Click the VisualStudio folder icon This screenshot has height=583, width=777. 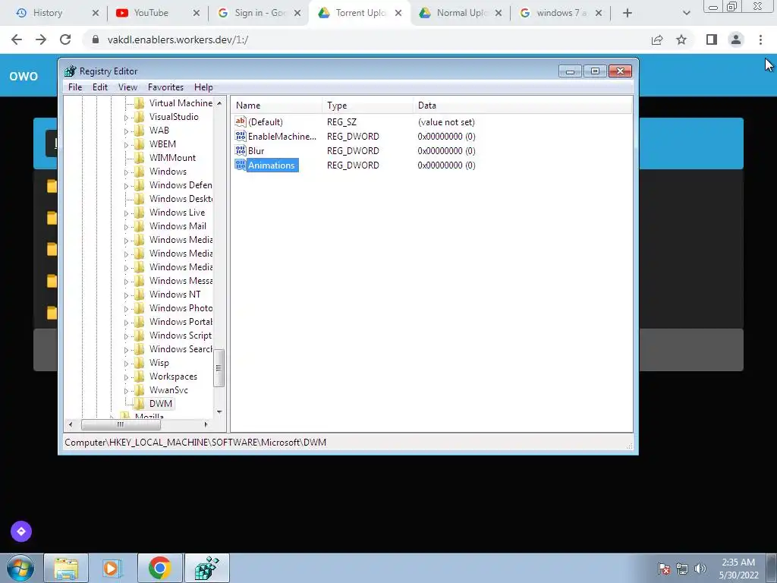click(x=140, y=117)
